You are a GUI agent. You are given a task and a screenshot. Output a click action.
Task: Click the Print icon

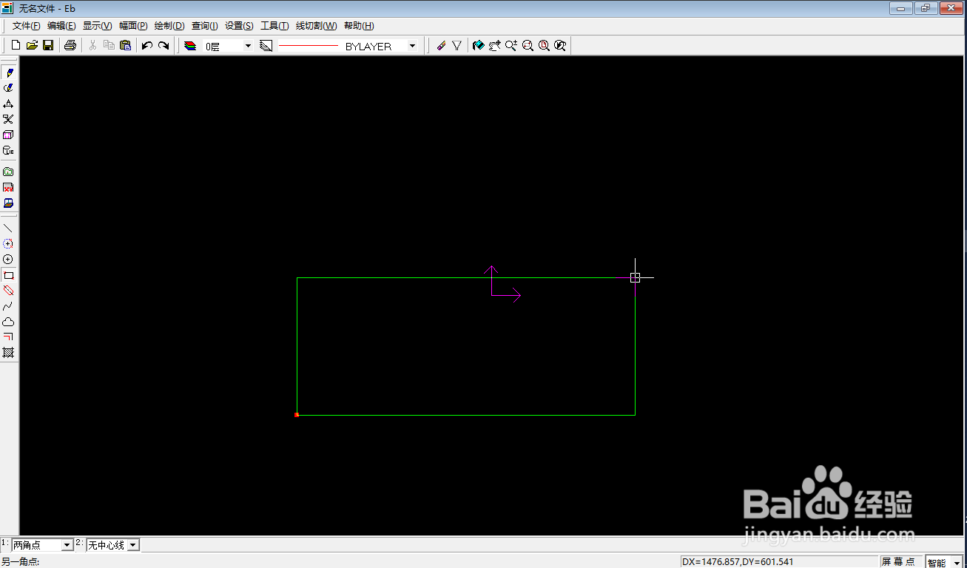coord(70,46)
